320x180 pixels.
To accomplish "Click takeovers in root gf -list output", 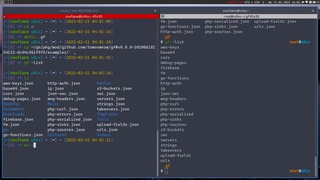I will tap(171, 150).
